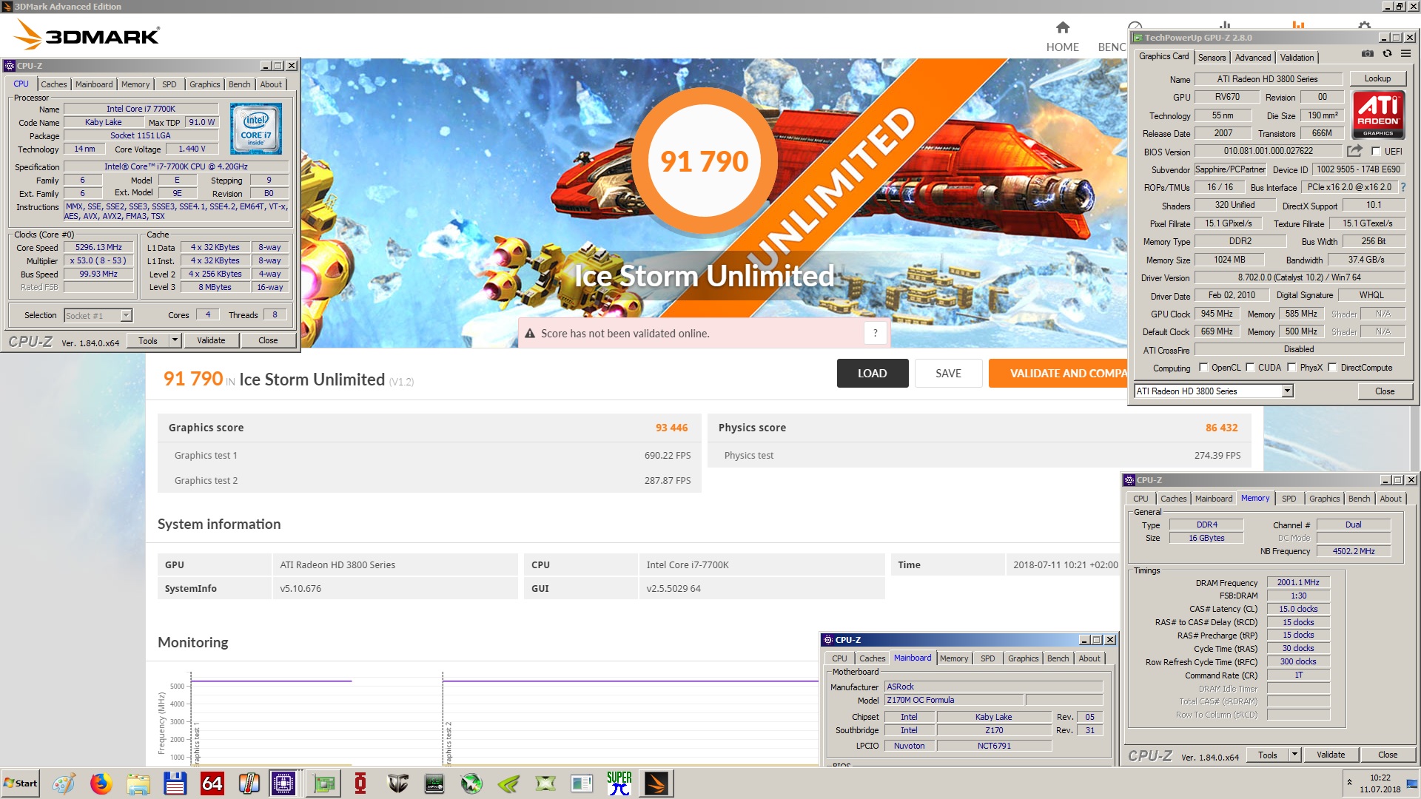
Task: Click Validate in left CPU-Z window
Action: [211, 341]
